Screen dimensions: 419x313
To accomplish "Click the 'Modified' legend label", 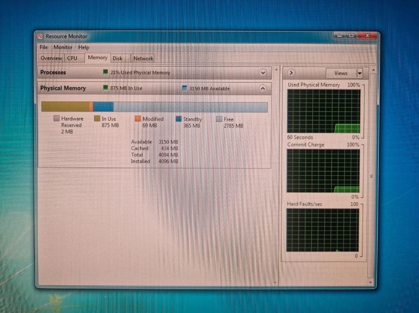I will pos(153,119).
